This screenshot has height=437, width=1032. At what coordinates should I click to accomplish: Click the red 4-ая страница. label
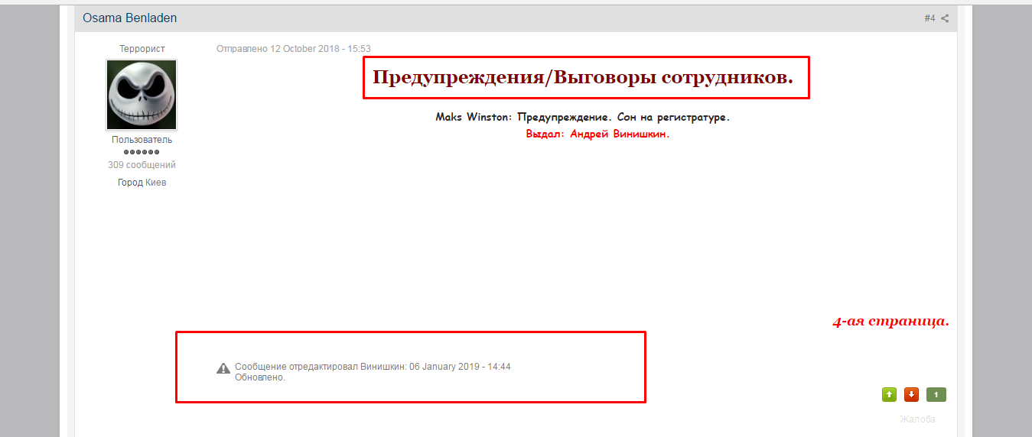[890, 322]
